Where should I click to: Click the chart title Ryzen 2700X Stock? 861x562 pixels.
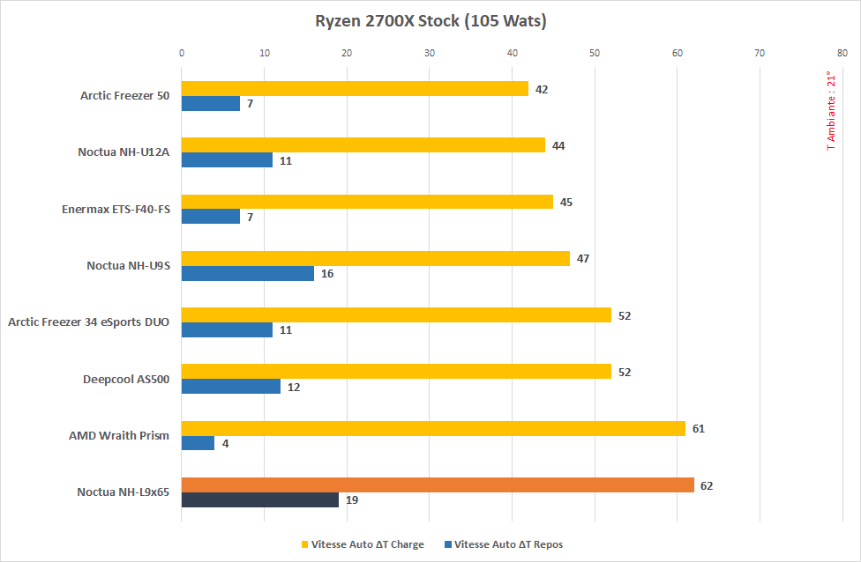(430, 21)
